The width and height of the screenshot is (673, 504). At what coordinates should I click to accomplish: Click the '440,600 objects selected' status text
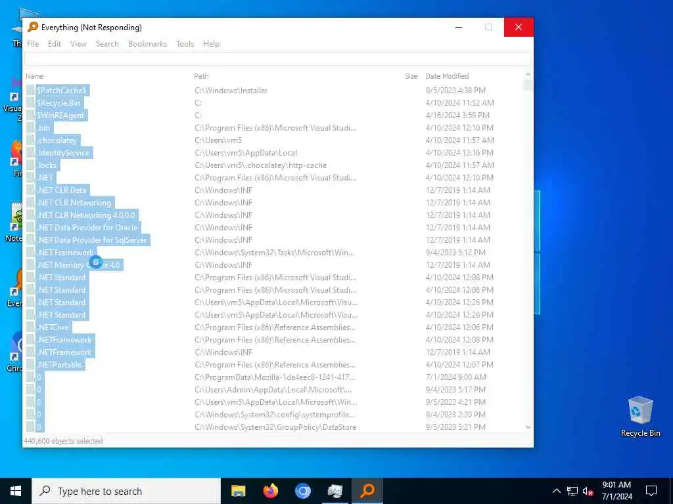[63, 440]
